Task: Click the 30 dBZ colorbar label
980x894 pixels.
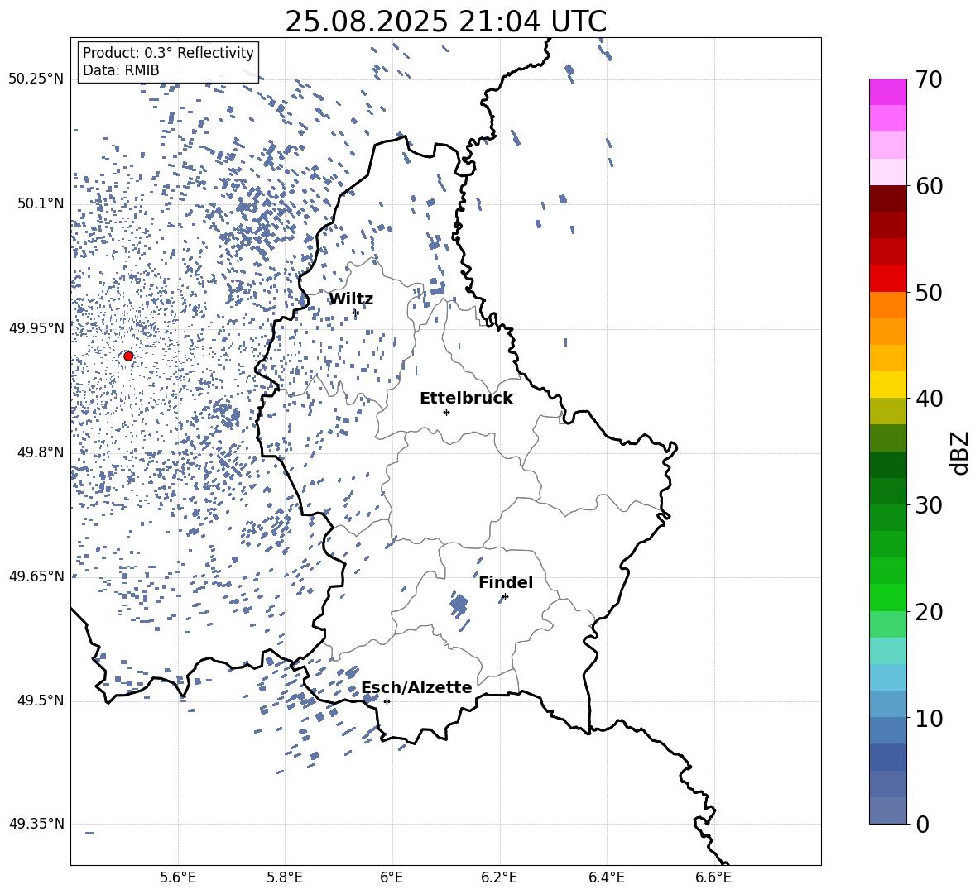Action: tap(929, 505)
